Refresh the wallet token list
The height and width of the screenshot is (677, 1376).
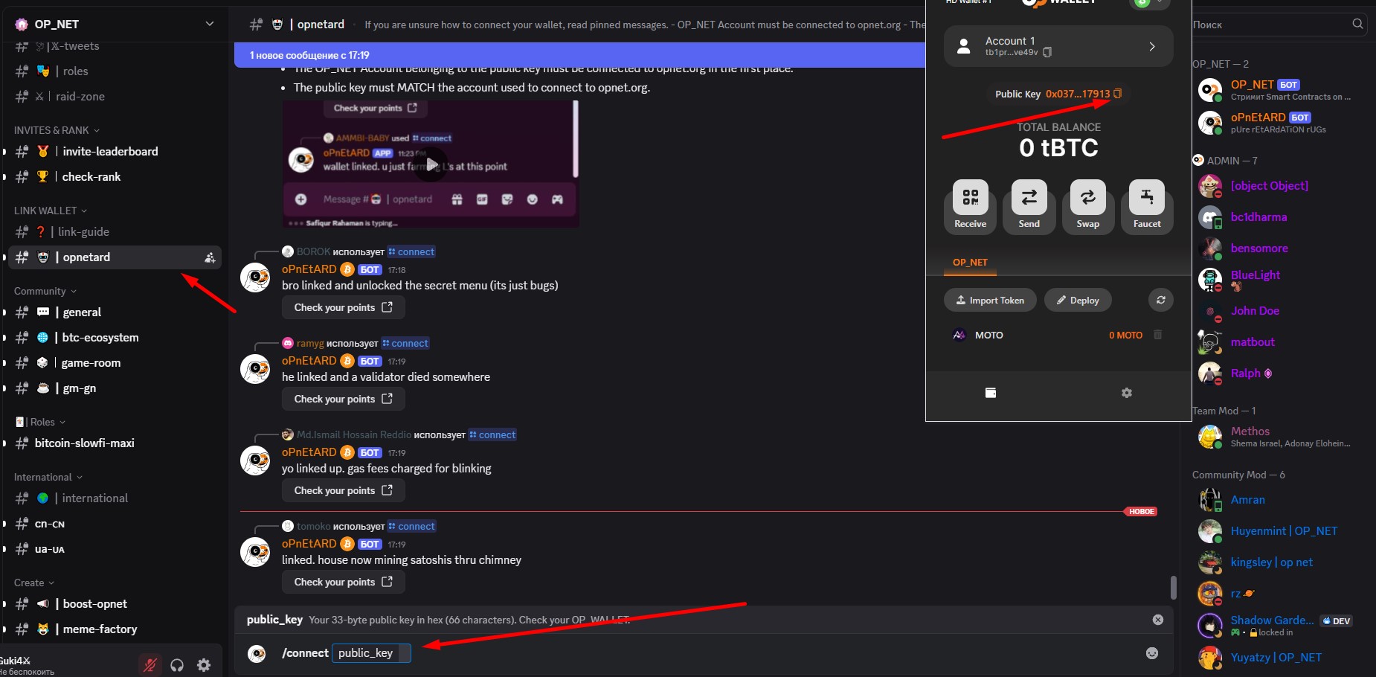pyautogui.click(x=1160, y=300)
